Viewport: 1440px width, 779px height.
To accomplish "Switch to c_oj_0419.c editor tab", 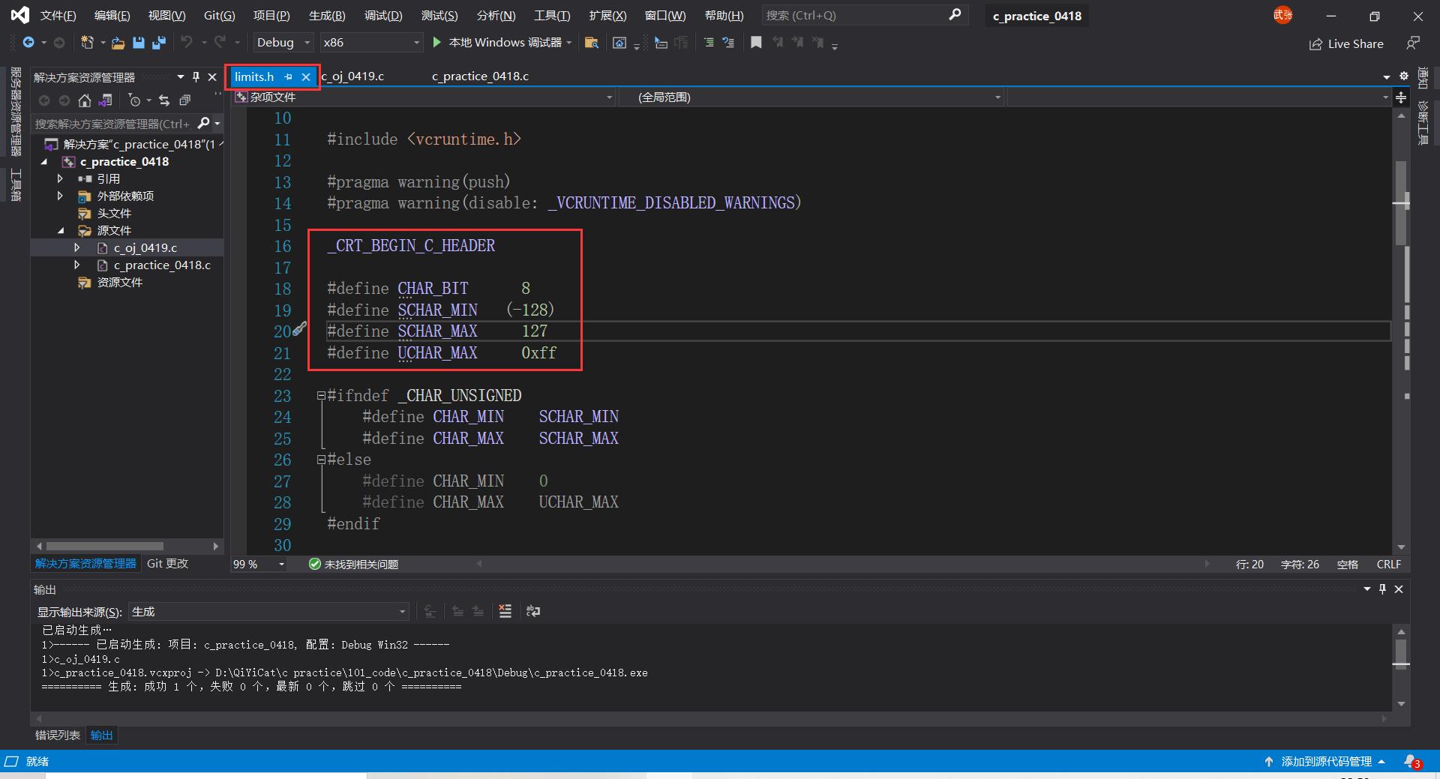I will point(352,76).
